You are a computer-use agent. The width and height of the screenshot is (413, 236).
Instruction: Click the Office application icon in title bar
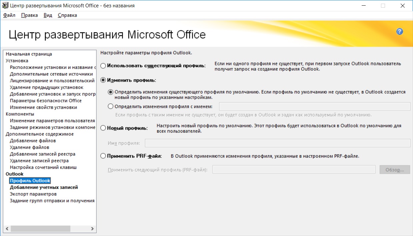4,5
